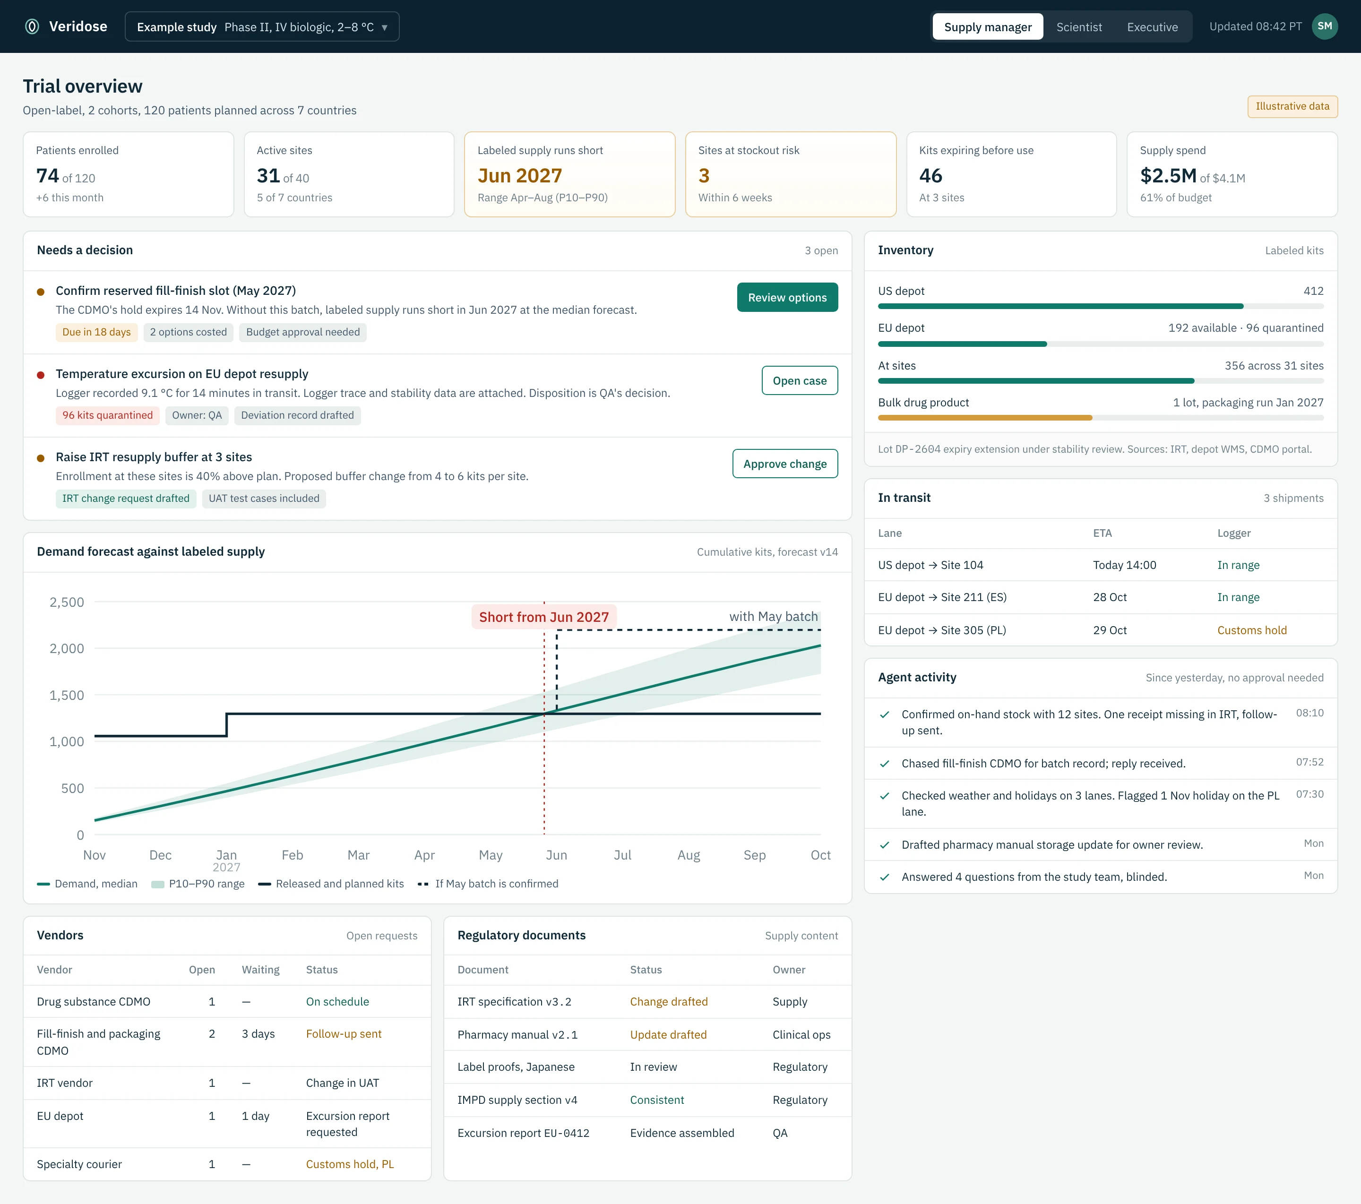Click the Veridose logo icon

click(x=32, y=26)
